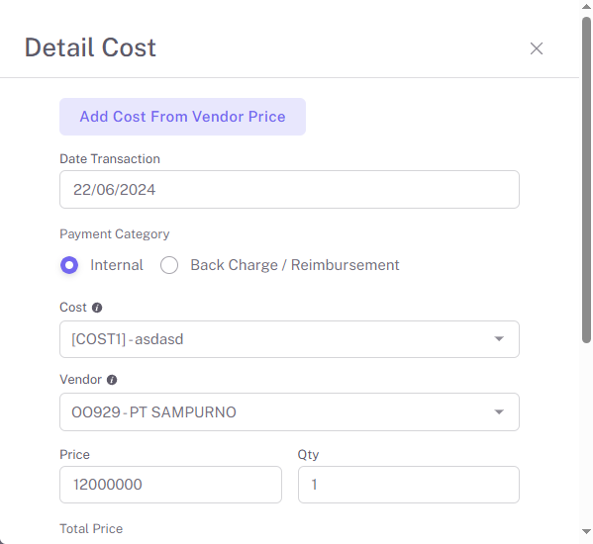
Task: Open the Cost dropdown showing [COST1] - asdasd
Action: 289,339
